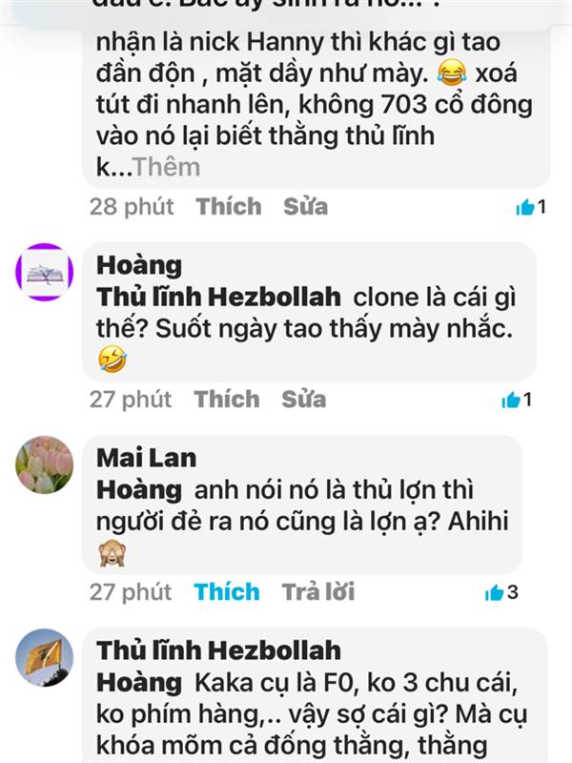Open Hoàng's profile picture avatar
Screen dimensions: 572x763
tap(44, 272)
